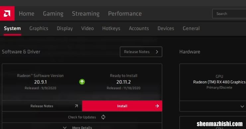Click the current version number 20.9.1
Screen dimensions: 246x129
[x=41, y=82]
